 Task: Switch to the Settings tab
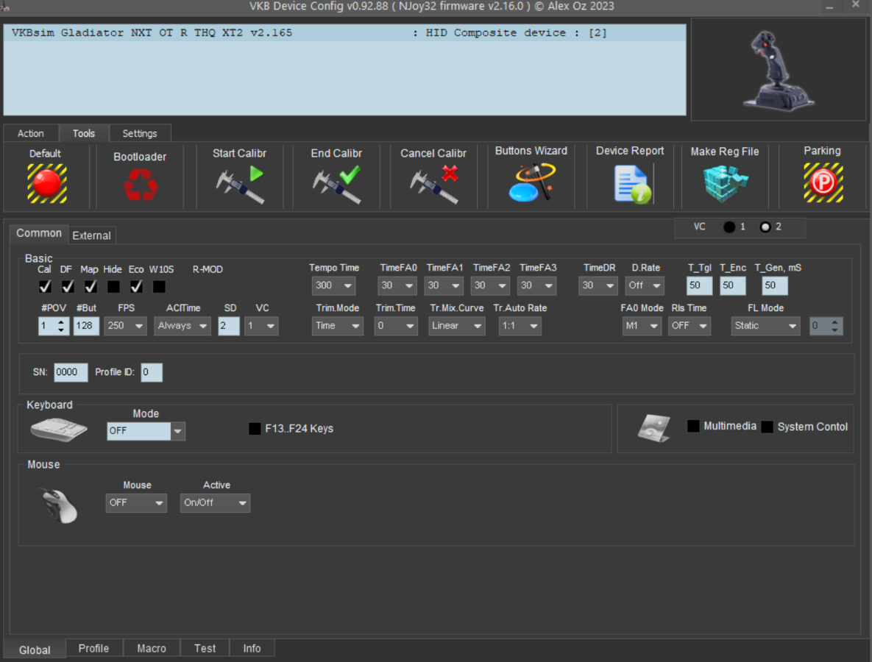pyautogui.click(x=140, y=133)
